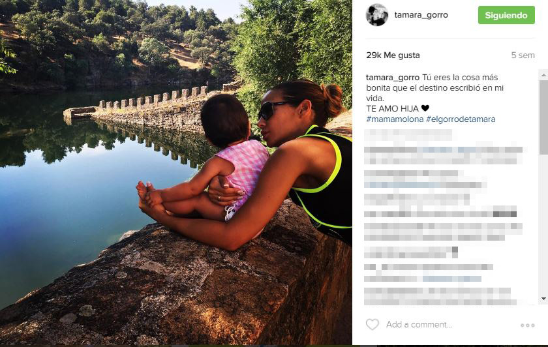Screen dimensions: 548x347
Task: Open the three-dot more options menu
Action: pyautogui.click(x=527, y=325)
